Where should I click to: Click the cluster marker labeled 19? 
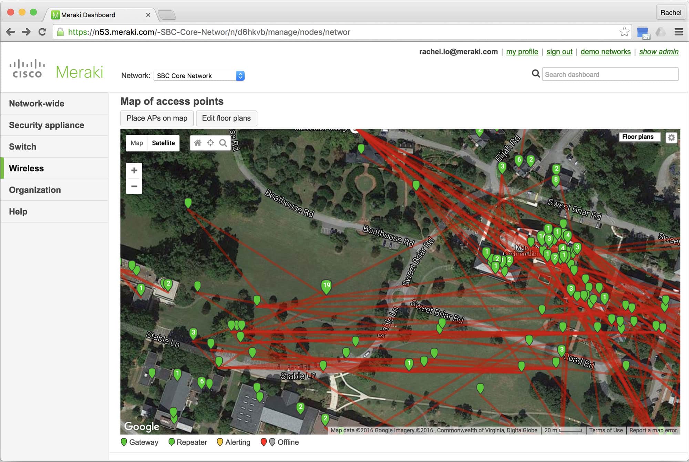[x=326, y=285]
